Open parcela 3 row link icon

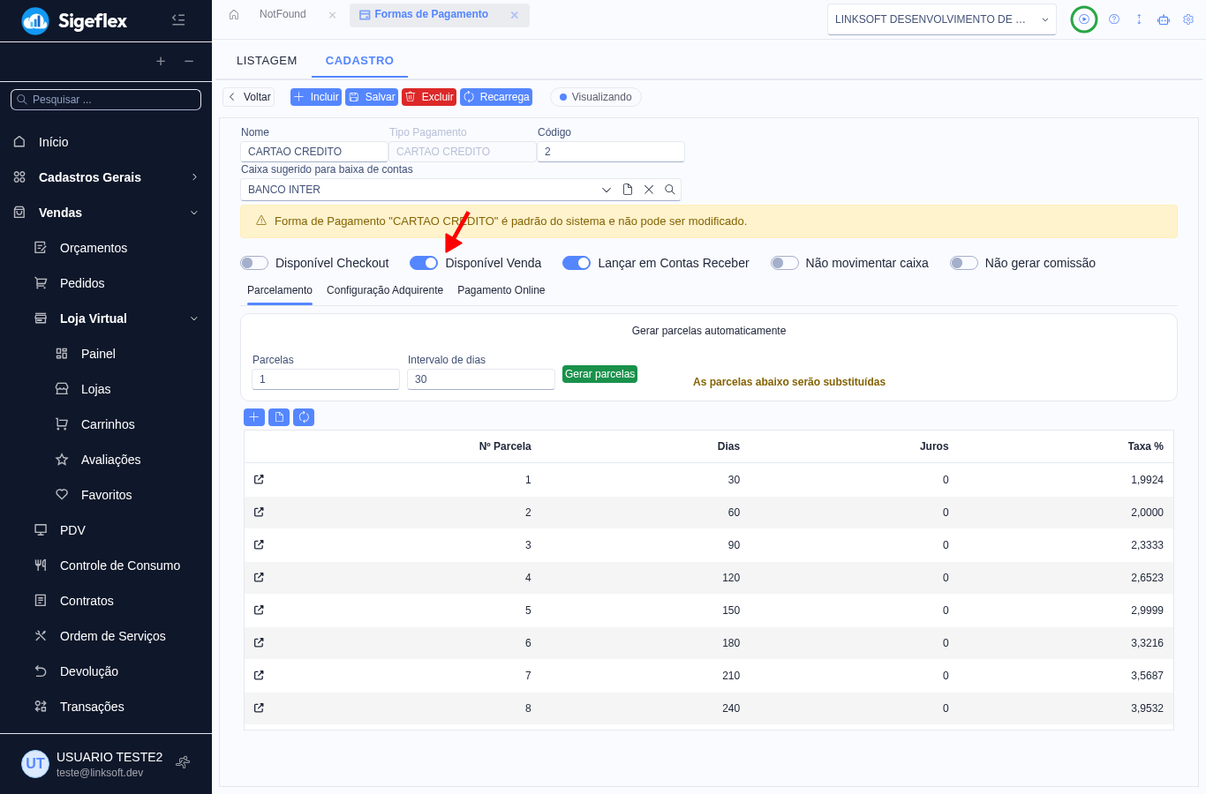pos(259,544)
